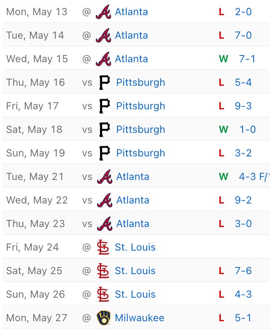The width and height of the screenshot is (270, 333).
Task: Click Milwaukee Brewers logo on May 27
Action: point(103,318)
